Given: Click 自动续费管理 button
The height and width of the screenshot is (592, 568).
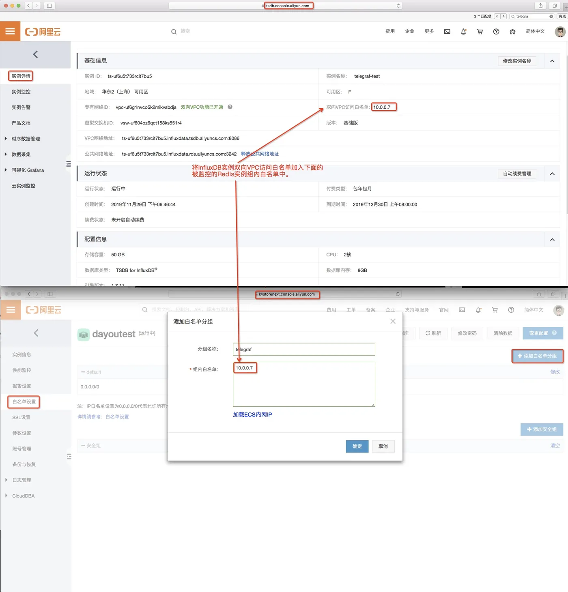Looking at the screenshot, I should click(x=517, y=174).
